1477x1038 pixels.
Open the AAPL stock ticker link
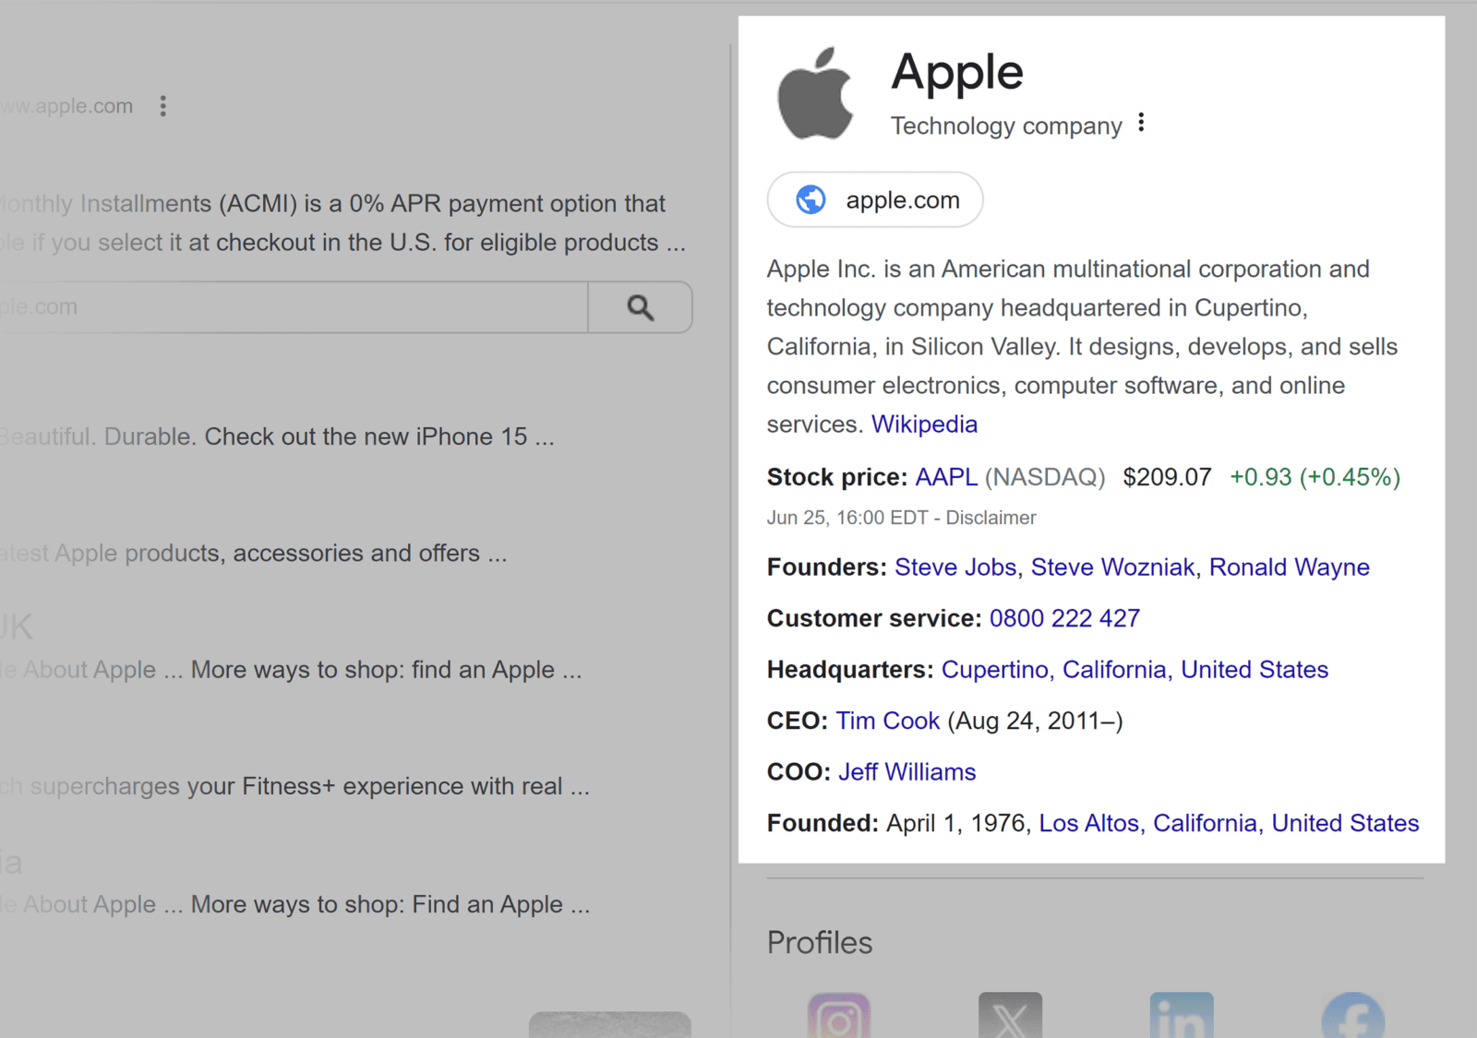tap(945, 477)
